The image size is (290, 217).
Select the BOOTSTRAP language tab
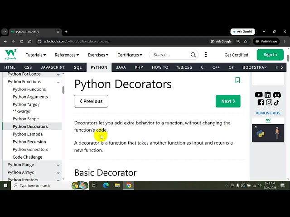click(255, 67)
